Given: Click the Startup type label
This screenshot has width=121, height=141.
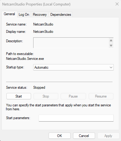Looking at the screenshot, I should [x=15, y=67].
